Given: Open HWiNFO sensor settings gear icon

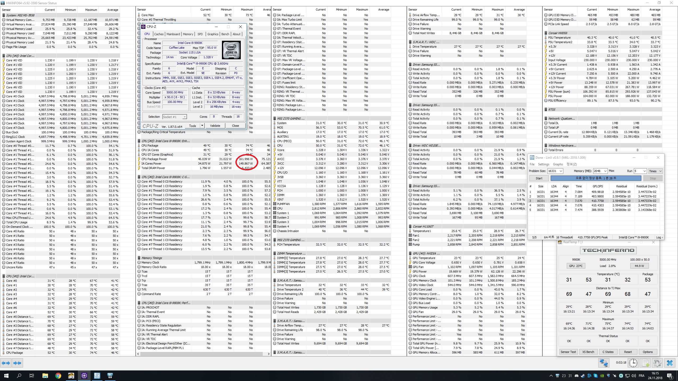Looking at the screenshot, I should pos(657,363).
